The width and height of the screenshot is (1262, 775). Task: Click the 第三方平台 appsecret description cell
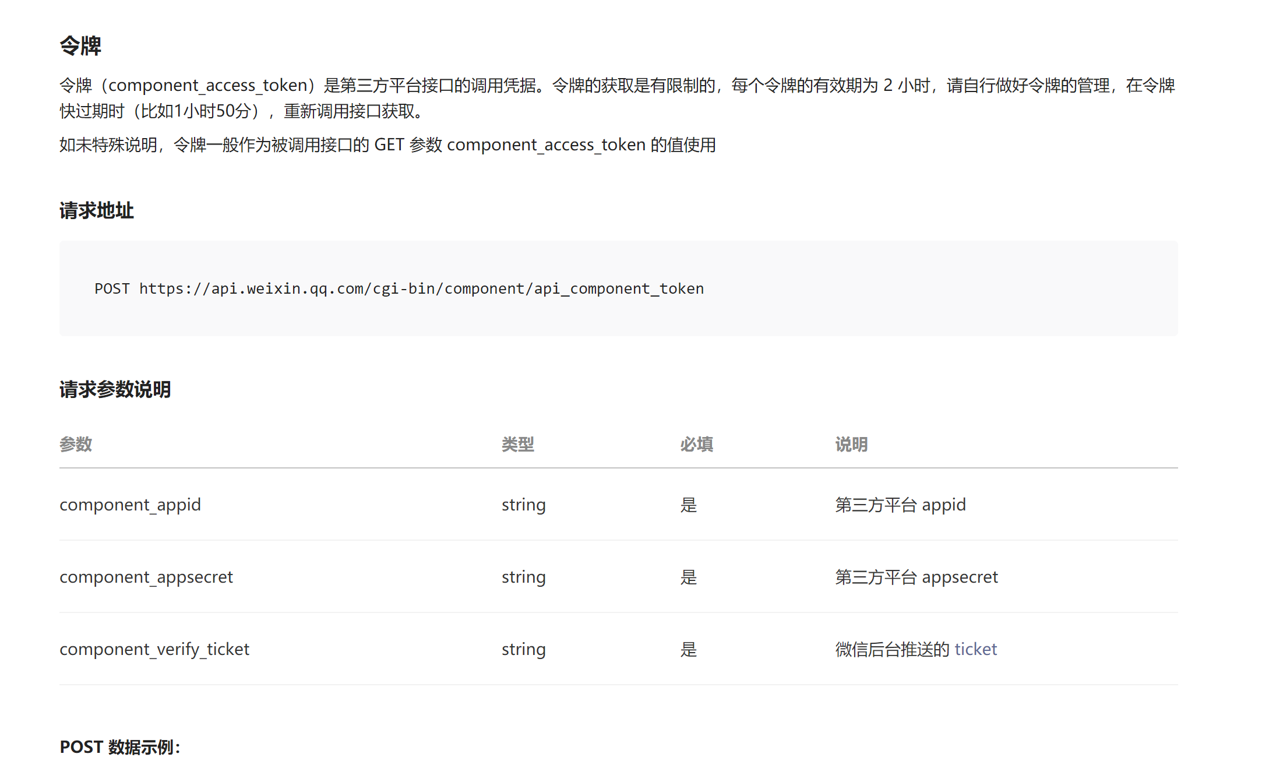click(916, 577)
